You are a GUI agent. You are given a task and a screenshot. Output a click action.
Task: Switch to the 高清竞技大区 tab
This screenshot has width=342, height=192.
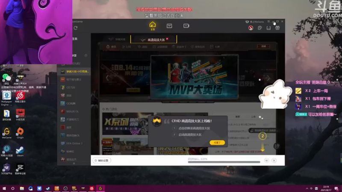click(x=154, y=40)
